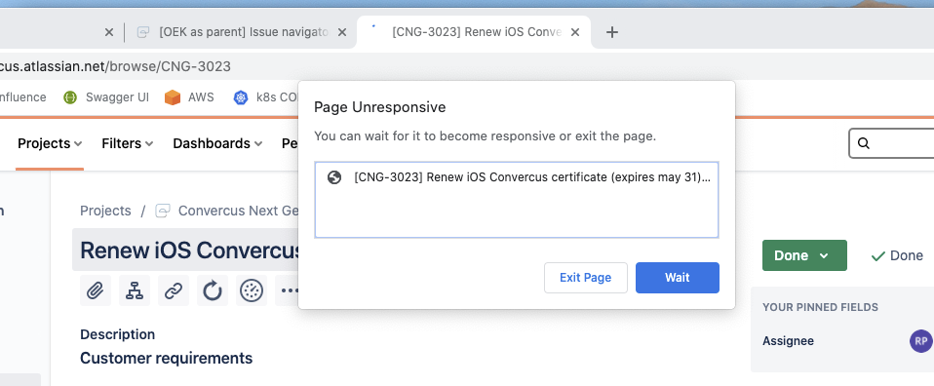The image size is (934, 386).
Task: Expand the Dashboards menu
Action: 217,143
